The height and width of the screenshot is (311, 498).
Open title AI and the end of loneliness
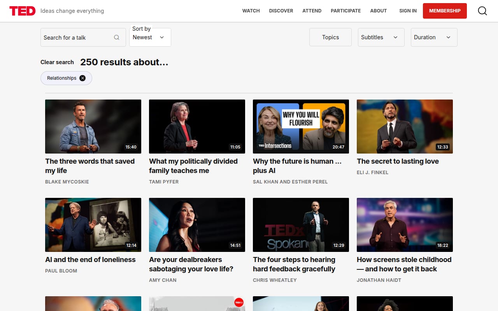tap(90, 260)
